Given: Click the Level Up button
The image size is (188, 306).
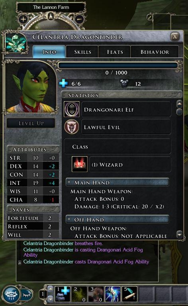Looking at the screenshot, I should pos(31,124).
